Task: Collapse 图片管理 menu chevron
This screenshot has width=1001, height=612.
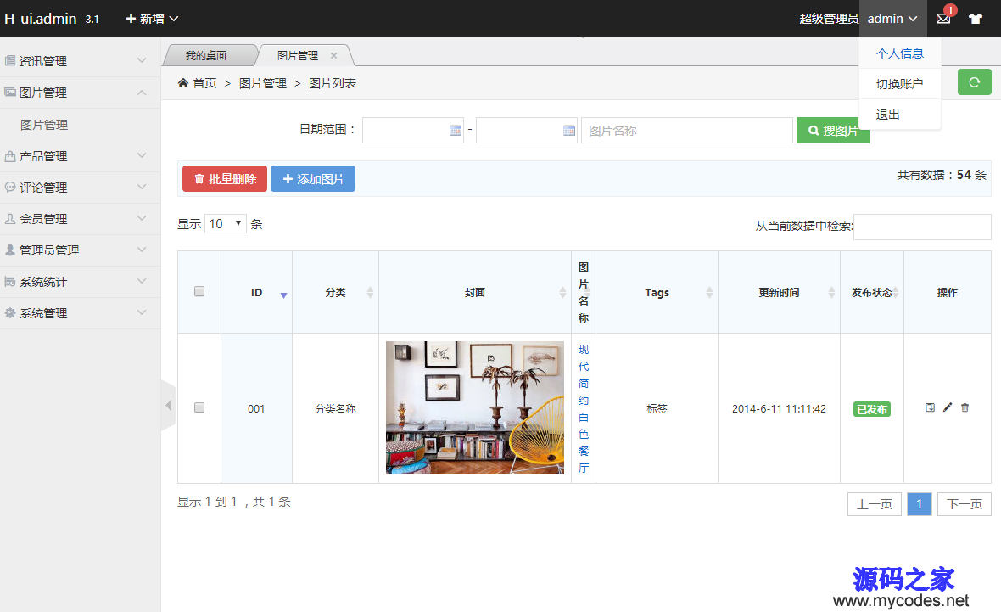Action: [x=142, y=92]
